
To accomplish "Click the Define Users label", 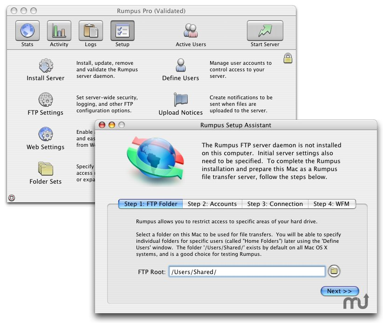I will coord(180,78).
